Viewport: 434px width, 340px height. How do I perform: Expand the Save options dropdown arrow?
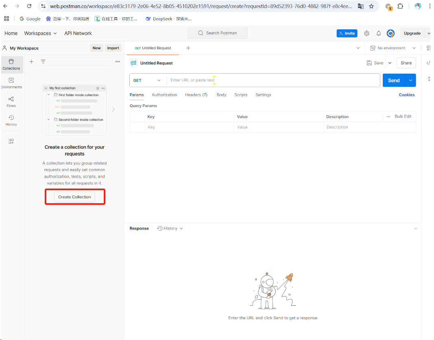coord(390,63)
